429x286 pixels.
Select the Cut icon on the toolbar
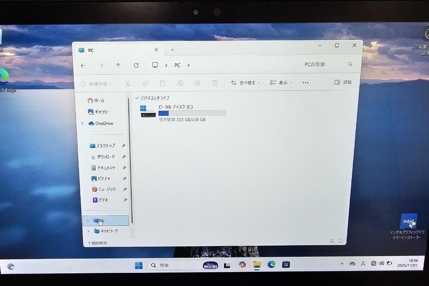[x=128, y=83]
